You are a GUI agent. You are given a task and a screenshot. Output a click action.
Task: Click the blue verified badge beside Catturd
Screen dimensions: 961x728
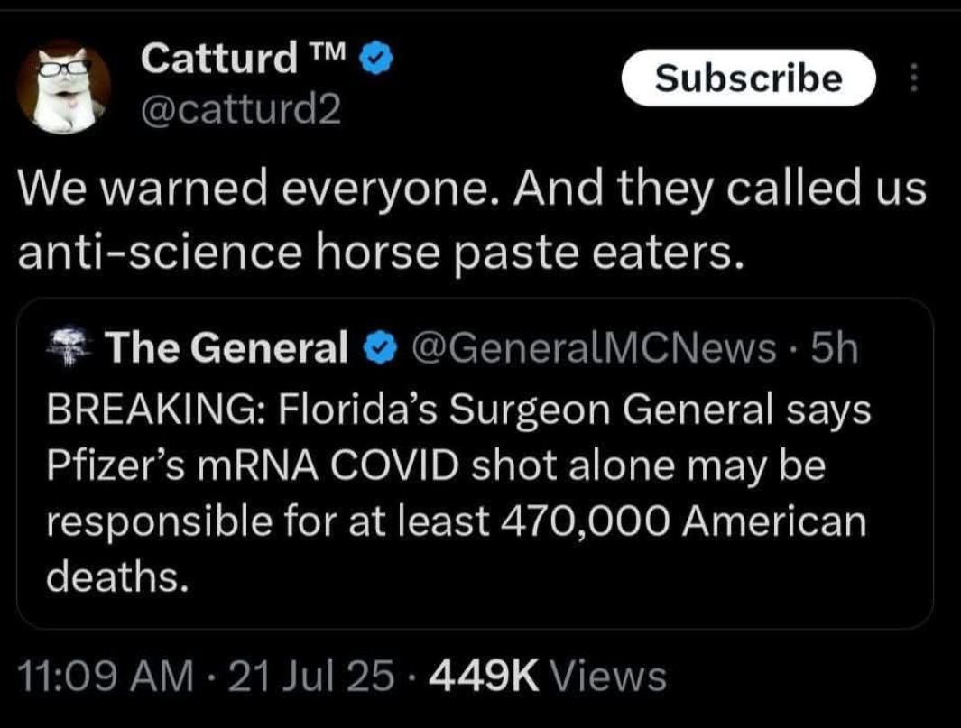tap(376, 61)
